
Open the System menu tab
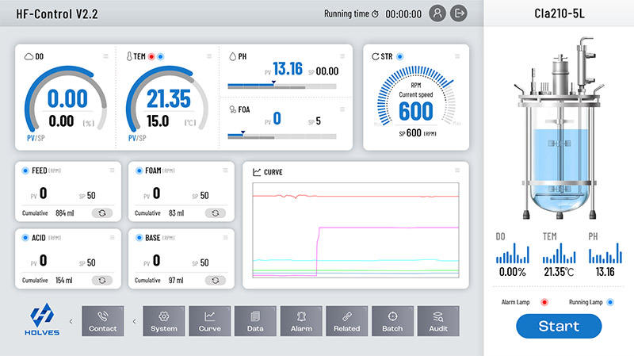164,320
